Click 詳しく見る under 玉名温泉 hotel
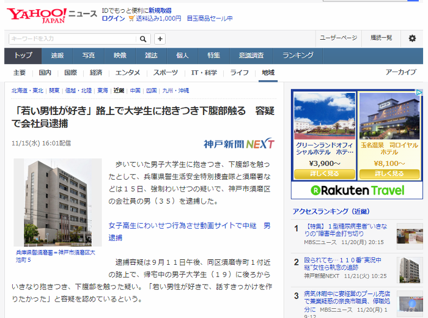 point(389,174)
